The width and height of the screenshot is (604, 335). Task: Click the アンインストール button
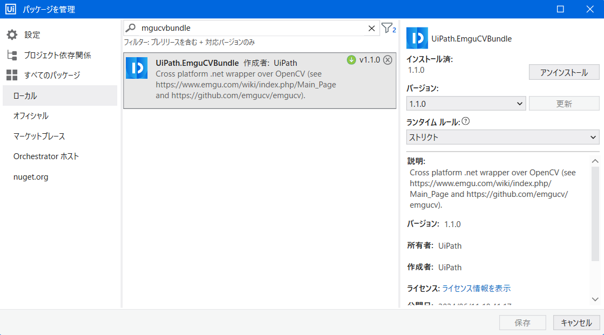[x=564, y=72]
